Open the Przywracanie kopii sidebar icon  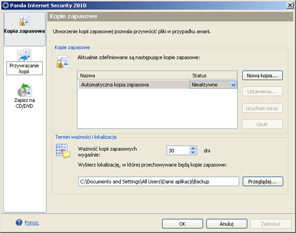tap(24, 55)
